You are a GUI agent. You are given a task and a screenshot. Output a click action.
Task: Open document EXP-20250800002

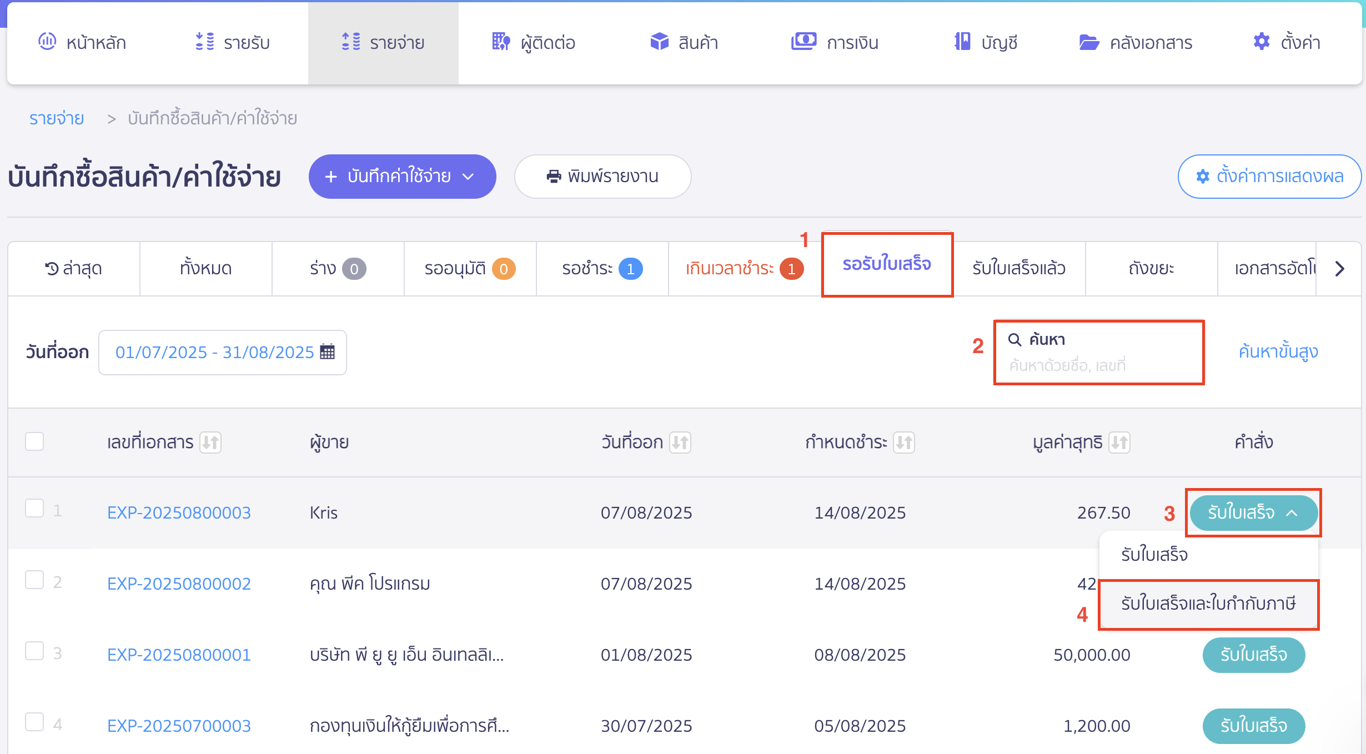click(x=179, y=584)
